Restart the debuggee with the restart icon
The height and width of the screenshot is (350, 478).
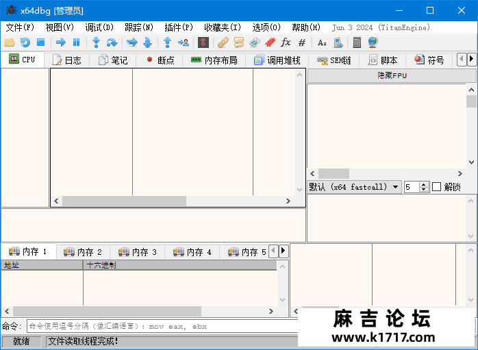[x=25, y=42]
